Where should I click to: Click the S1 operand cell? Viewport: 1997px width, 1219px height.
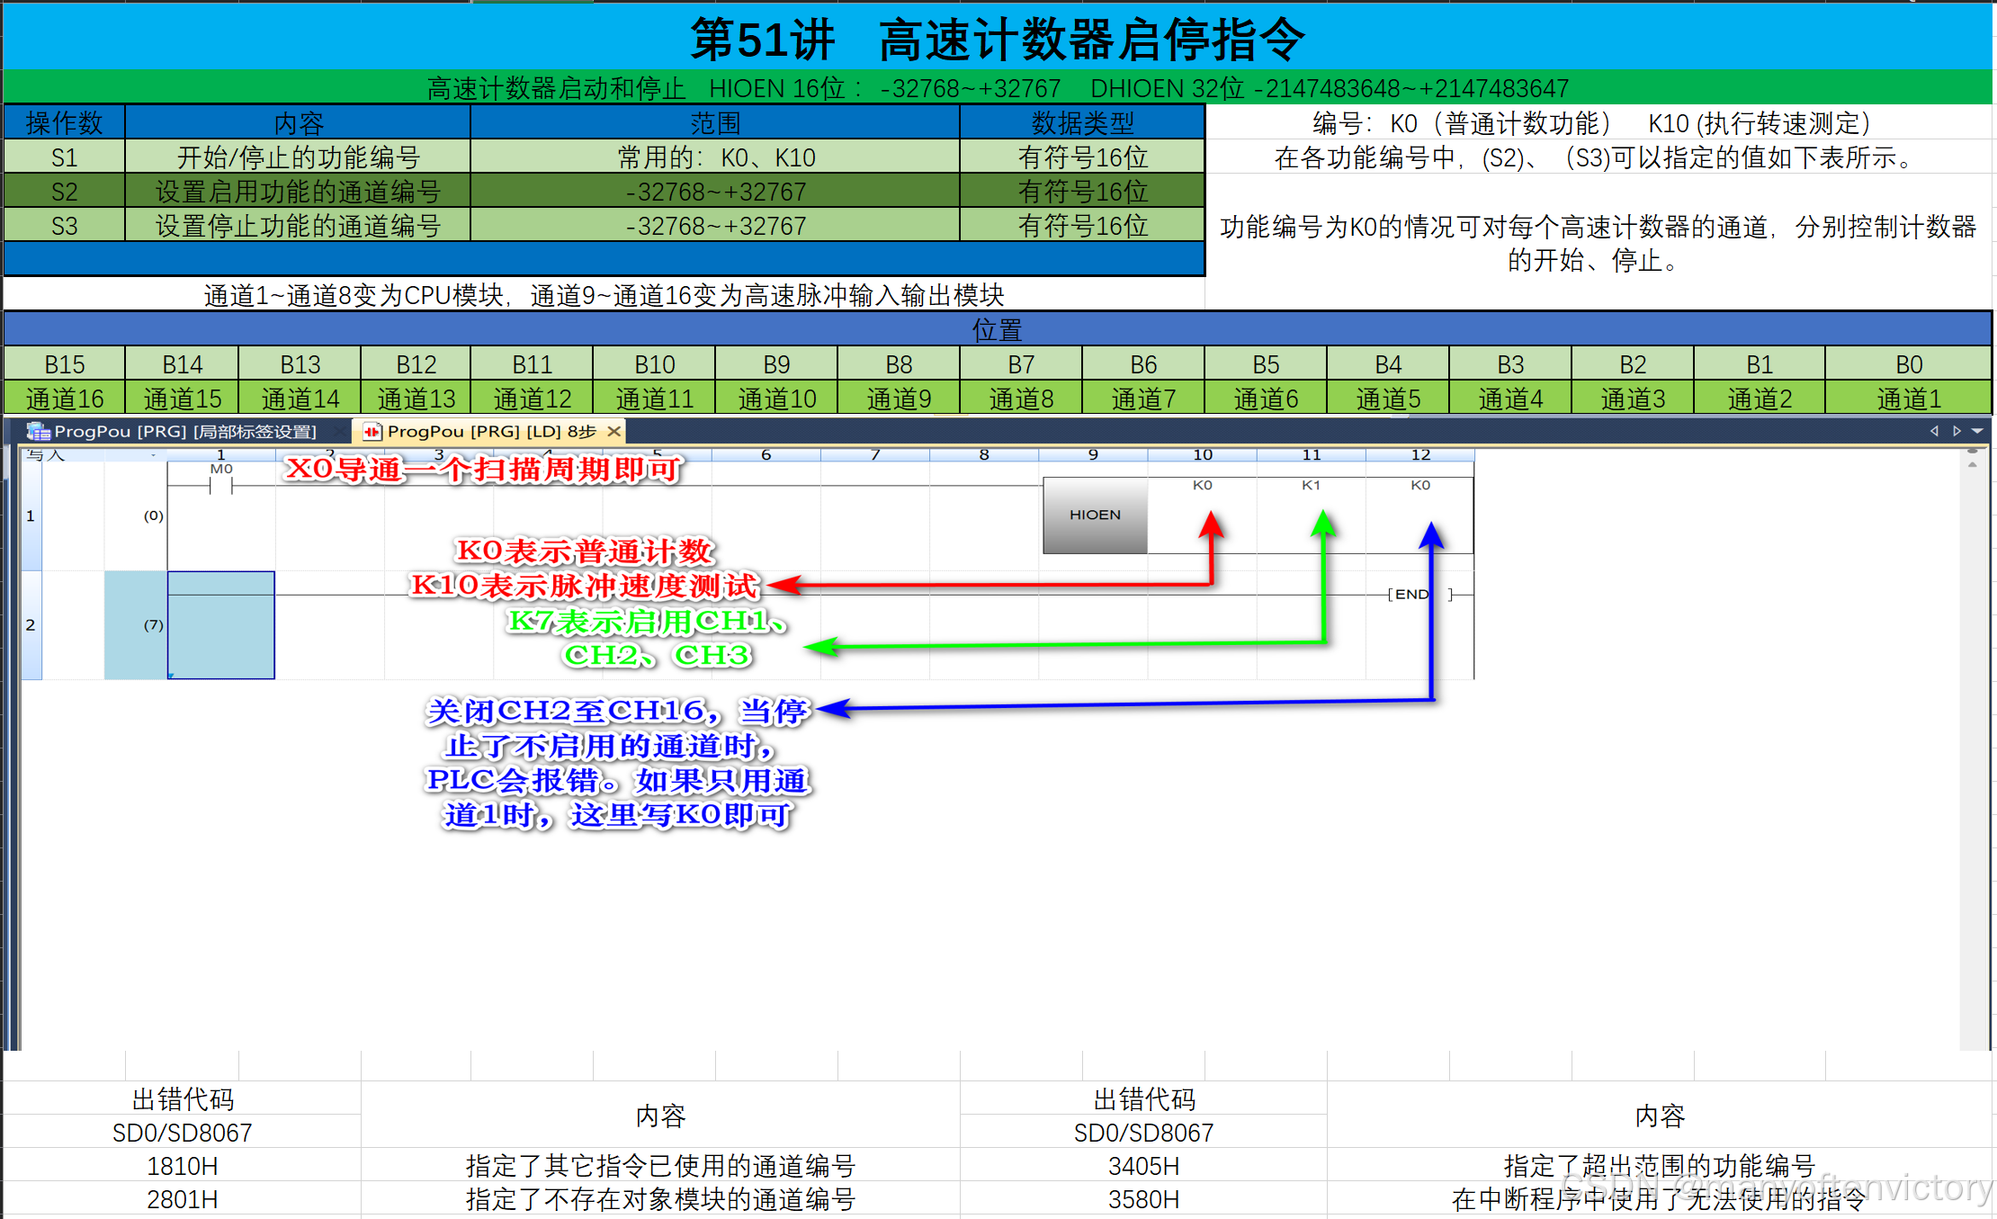(64, 157)
